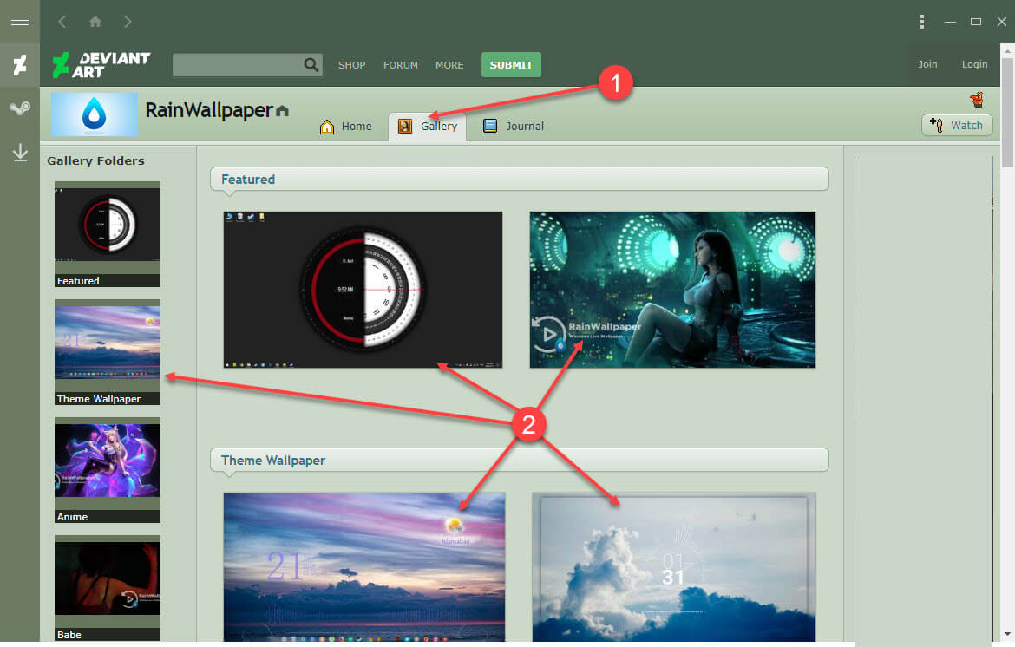
Task: Open the FORUM menu
Action: point(401,65)
